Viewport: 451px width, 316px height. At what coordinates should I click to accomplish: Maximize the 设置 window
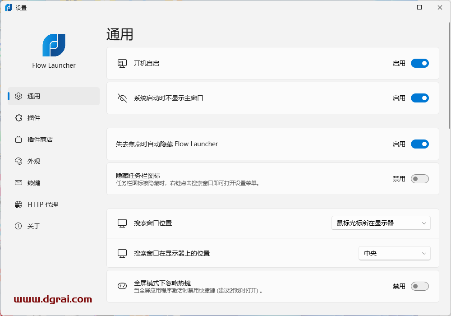[419, 7]
